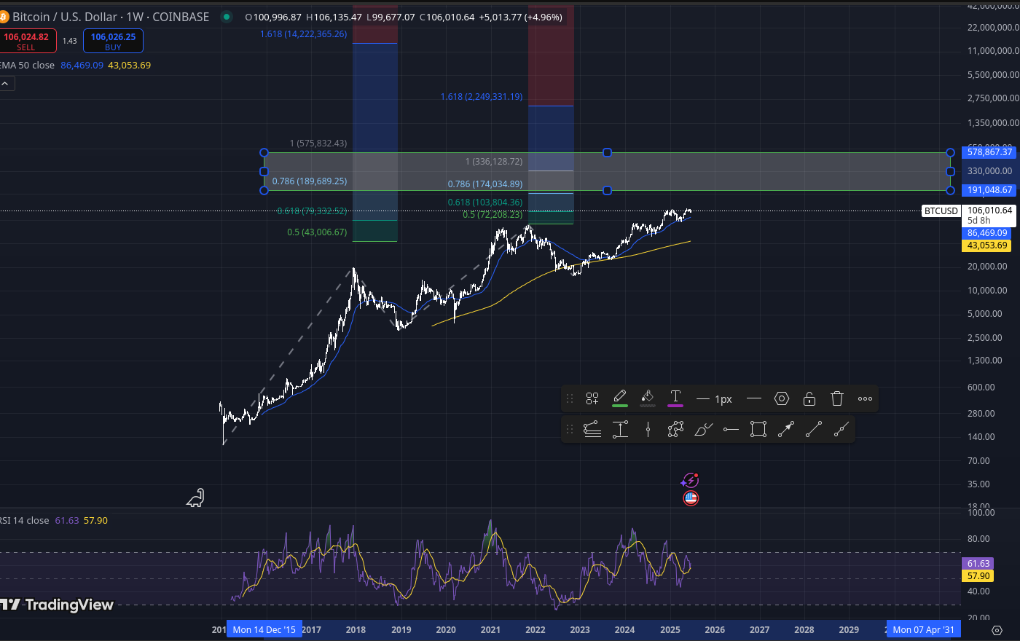Click the Mon 14 Dec '15 date label
This screenshot has width=1020, height=641.
tap(264, 630)
